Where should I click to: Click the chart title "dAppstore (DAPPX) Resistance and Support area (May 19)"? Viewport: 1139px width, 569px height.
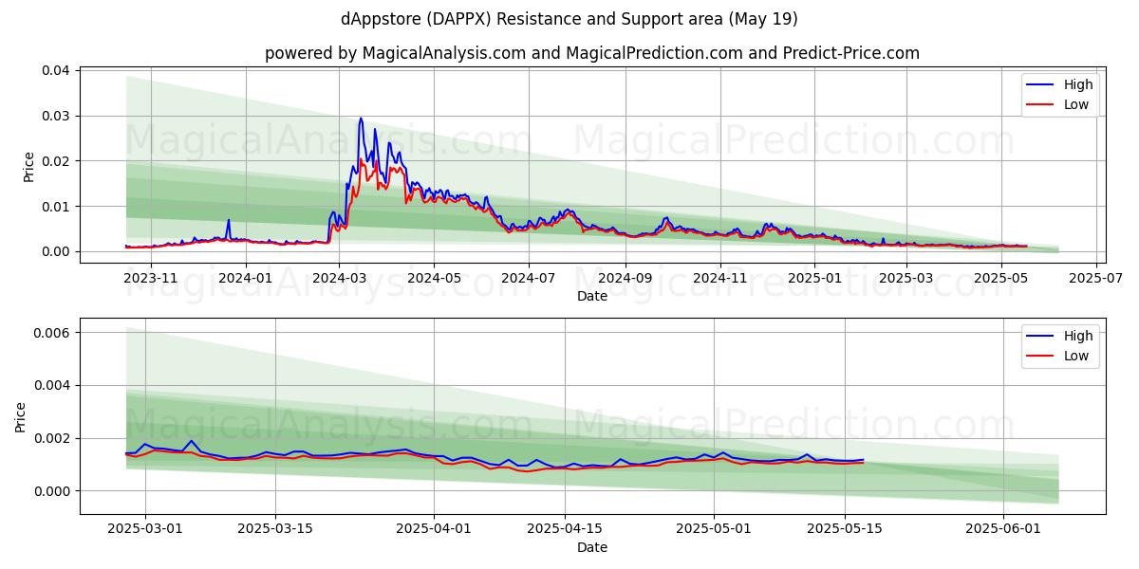[x=569, y=19]
